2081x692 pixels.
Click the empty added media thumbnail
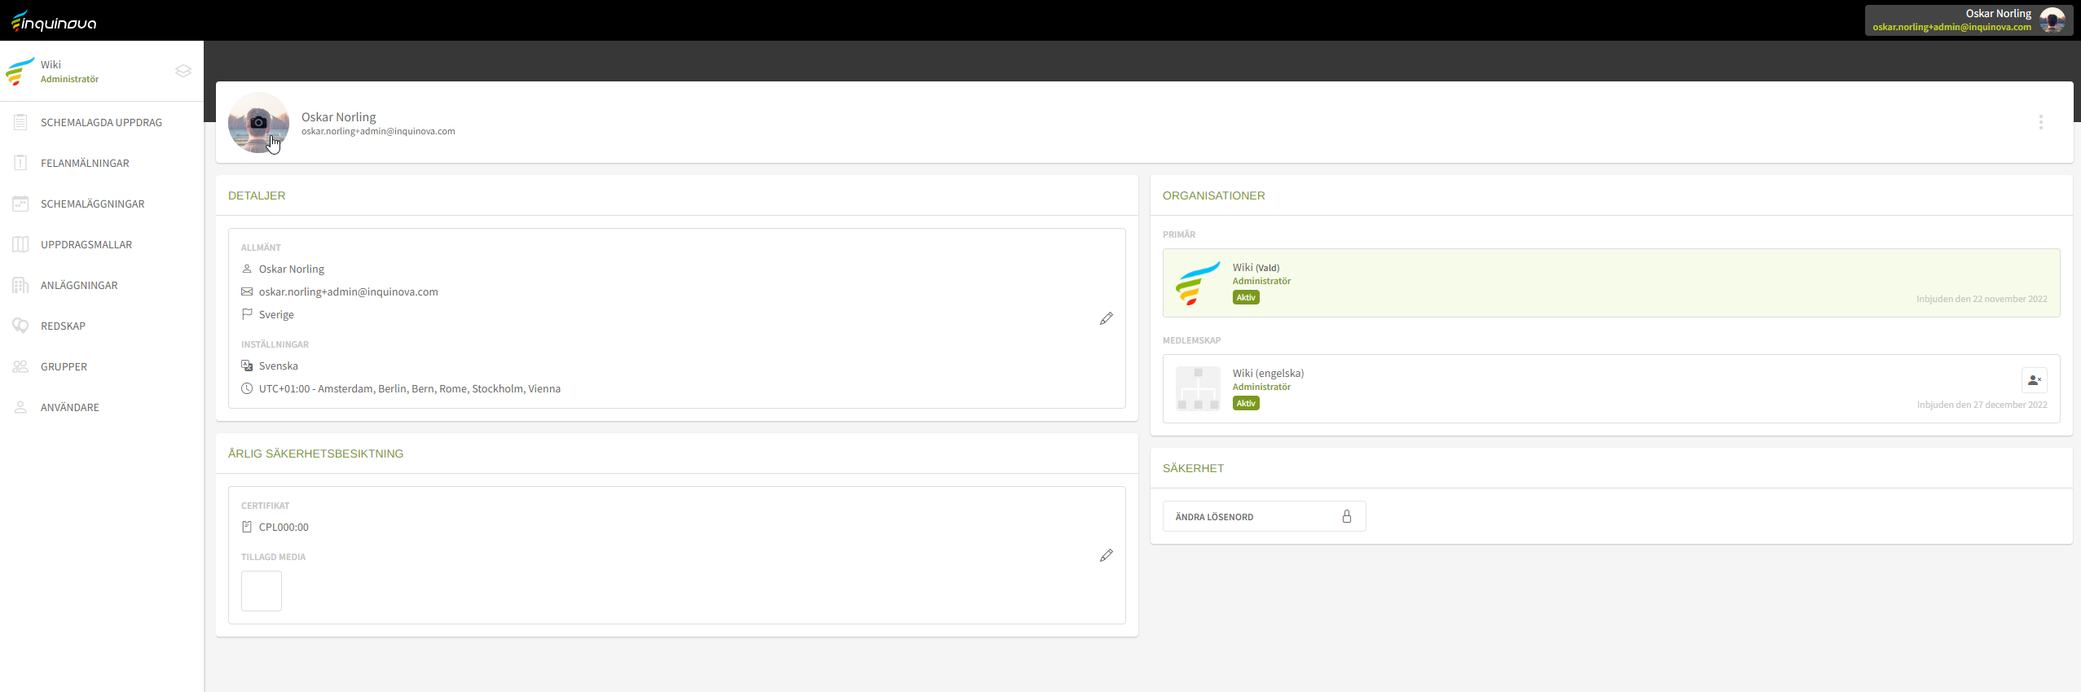click(x=262, y=591)
